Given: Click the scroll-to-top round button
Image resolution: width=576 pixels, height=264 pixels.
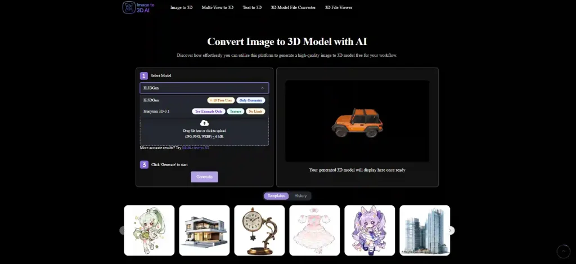Looking at the screenshot, I should [x=564, y=252].
